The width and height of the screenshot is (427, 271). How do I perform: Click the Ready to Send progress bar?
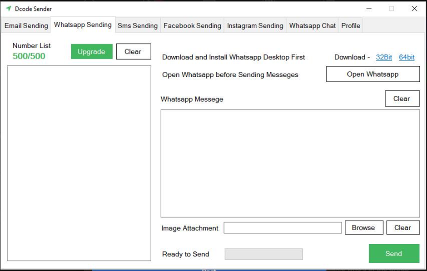(263, 254)
